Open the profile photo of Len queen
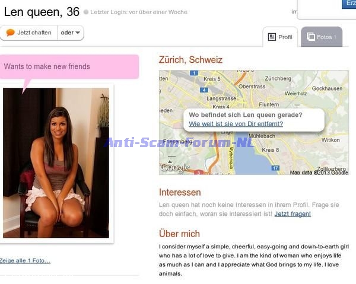The height and width of the screenshot is (284, 356). click(56, 163)
